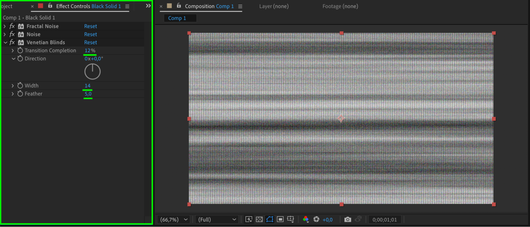
Task: Switch to the Layer (none) tab
Action: [274, 6]
